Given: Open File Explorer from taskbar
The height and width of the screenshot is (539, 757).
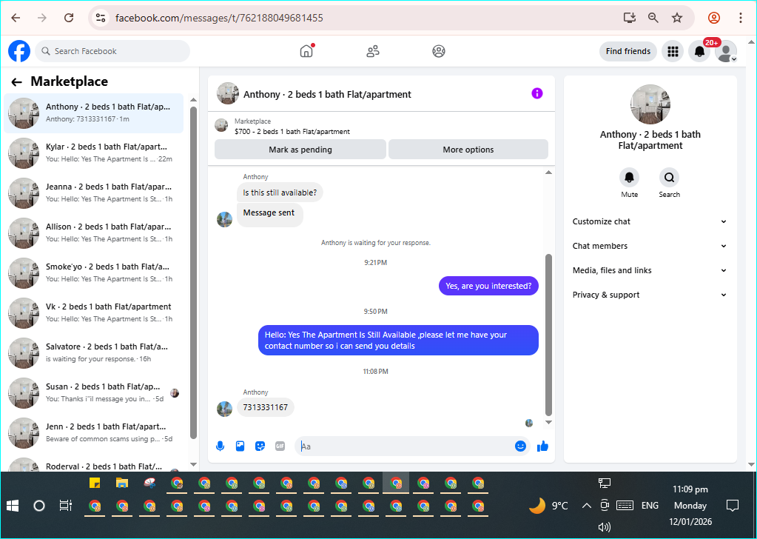Looking at the screenshot, I should point(122,483).
